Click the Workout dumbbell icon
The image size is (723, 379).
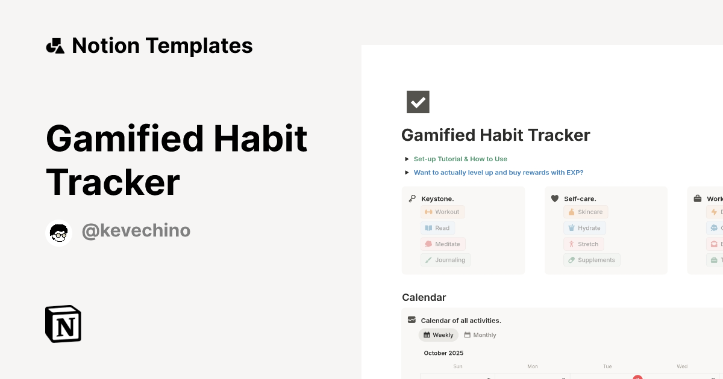click(429, 212)
